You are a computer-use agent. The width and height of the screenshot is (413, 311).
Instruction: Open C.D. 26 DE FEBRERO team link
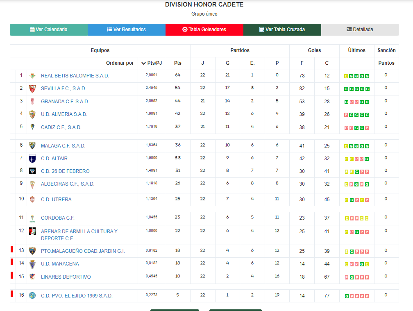click(65, 171)
